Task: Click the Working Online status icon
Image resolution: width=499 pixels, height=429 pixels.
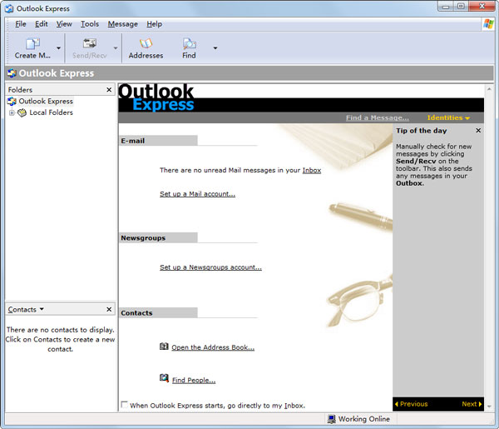Action: 331,419
